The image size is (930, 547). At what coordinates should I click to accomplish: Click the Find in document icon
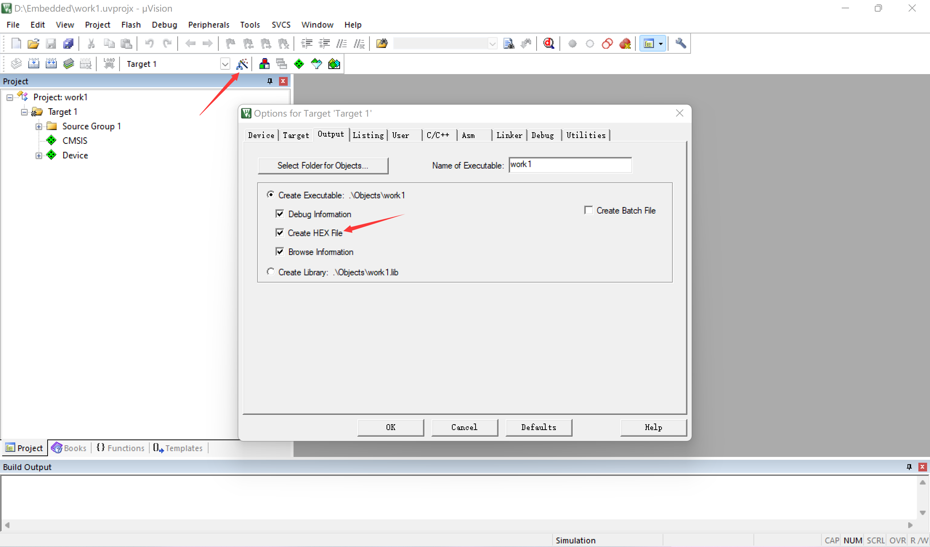[x=509, y=44]
